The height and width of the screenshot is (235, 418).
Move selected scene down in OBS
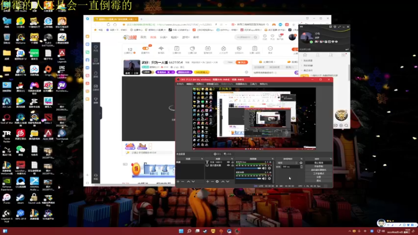(193, 181)
